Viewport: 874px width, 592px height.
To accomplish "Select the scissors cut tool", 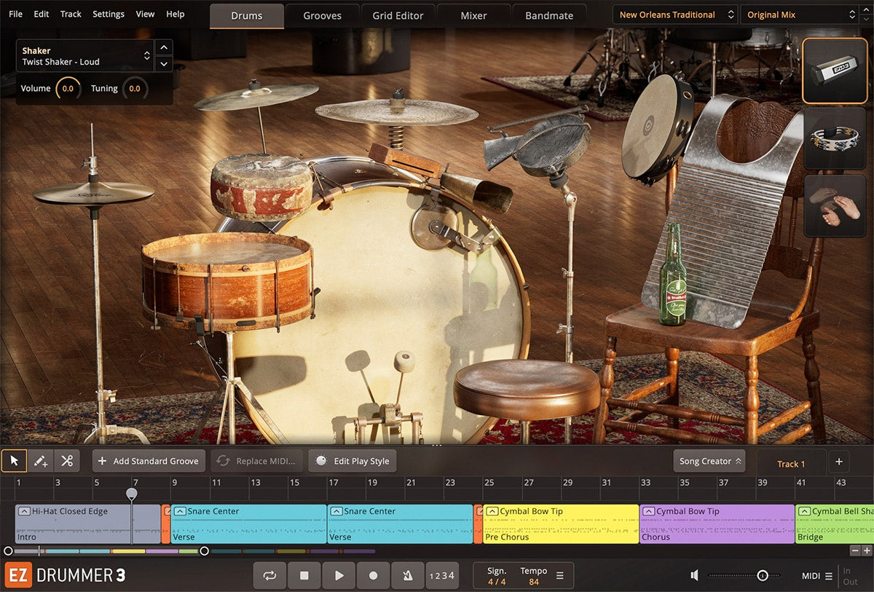I will coord(67,461).
